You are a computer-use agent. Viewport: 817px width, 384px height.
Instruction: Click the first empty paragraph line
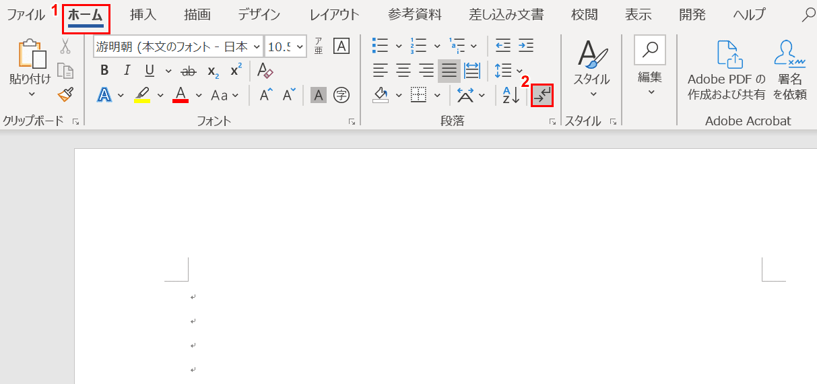tap(193, 297)
